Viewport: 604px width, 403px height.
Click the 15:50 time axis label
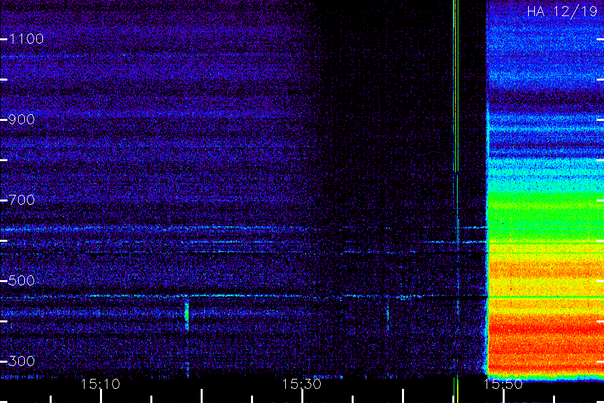tap(503, 384)
